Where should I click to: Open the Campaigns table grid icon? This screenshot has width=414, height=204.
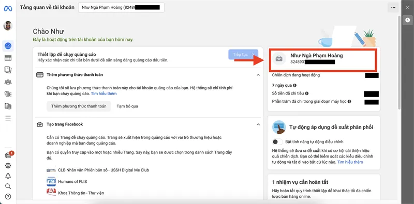tap(8, 58)
